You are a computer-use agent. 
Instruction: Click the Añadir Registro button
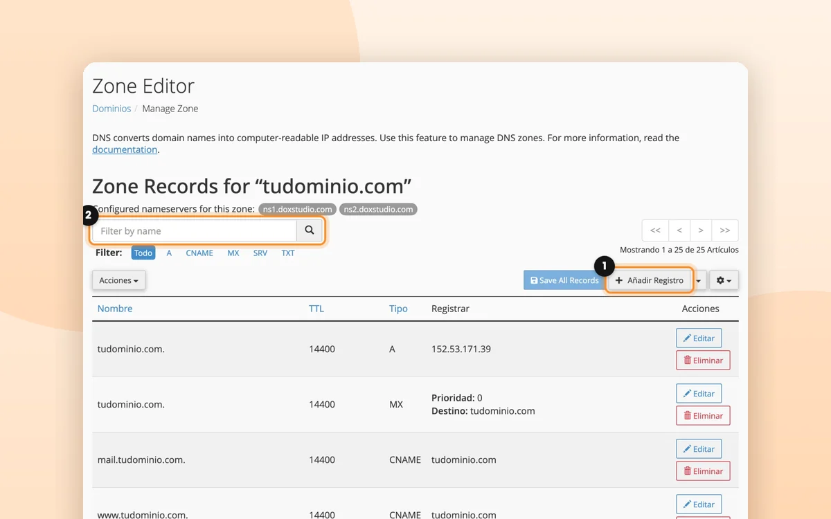point(650,280)
